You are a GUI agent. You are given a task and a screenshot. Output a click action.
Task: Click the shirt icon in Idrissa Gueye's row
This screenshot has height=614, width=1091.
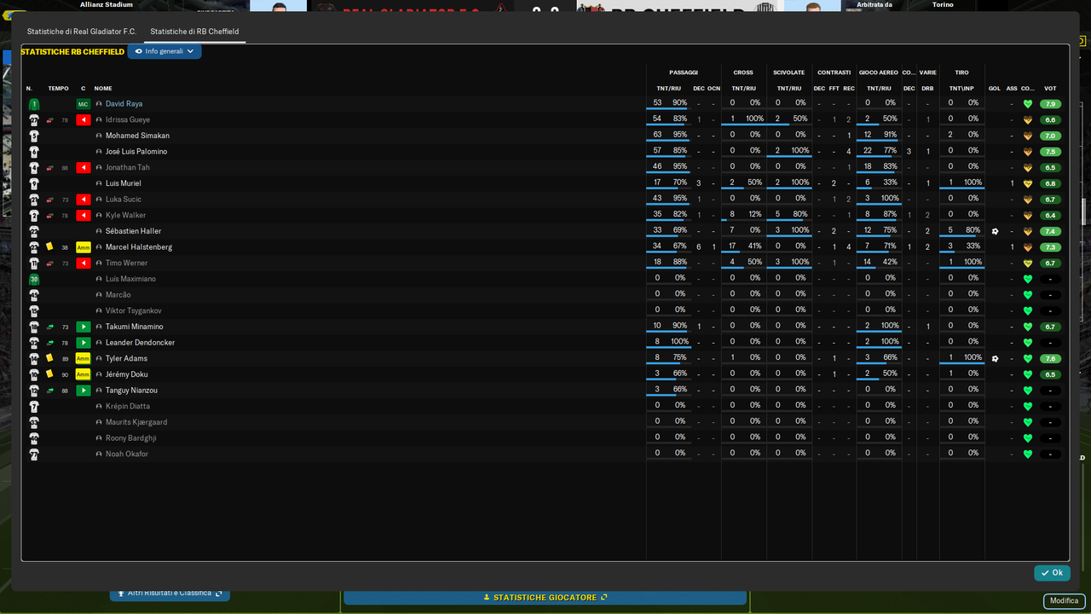coord(34,120)
